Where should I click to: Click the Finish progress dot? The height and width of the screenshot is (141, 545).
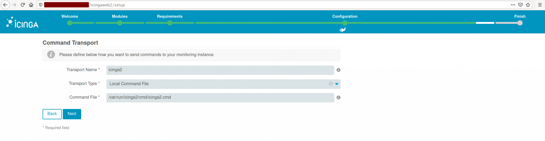pos(520,23)
